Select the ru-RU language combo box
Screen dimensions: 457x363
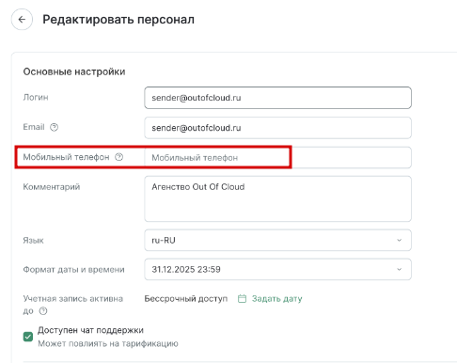[x=277, y=240]
